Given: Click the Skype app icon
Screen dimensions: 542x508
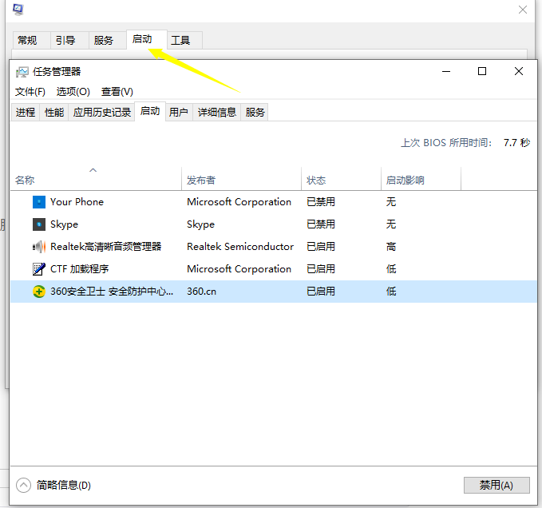Looking at the screenshot, I should [38, 224].
